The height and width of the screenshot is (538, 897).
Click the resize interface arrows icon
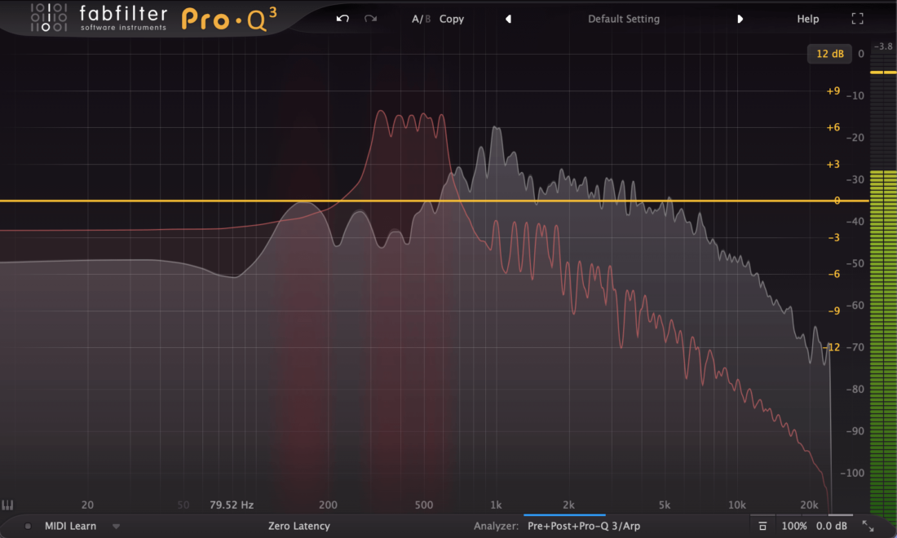tap(868, 526)
